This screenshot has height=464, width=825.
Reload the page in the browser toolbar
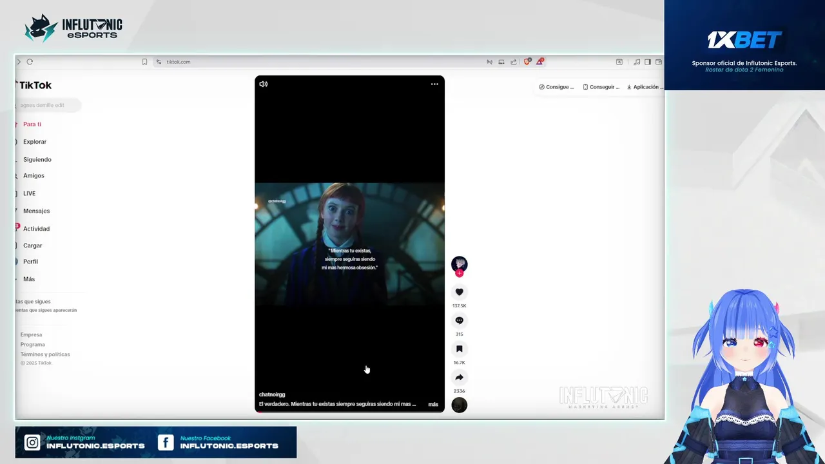[30, 62]
